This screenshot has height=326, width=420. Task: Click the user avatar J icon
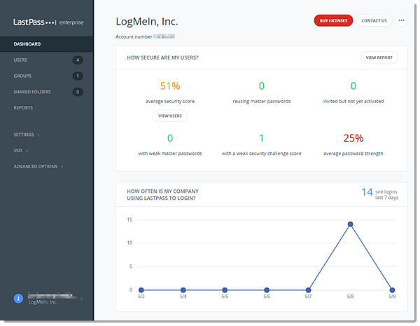(18, 299)
